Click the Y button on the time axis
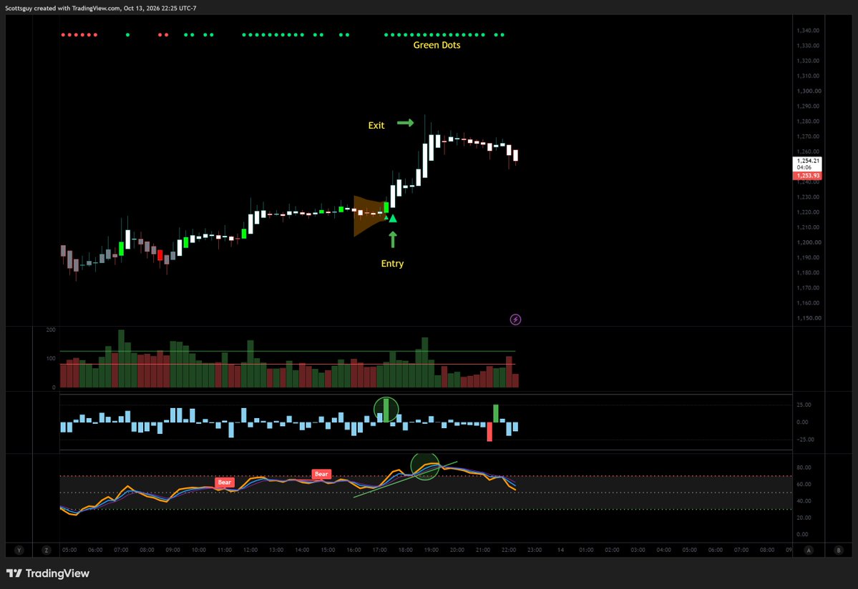Viewport: 858px width, 589px height. (x=19, y=550)
